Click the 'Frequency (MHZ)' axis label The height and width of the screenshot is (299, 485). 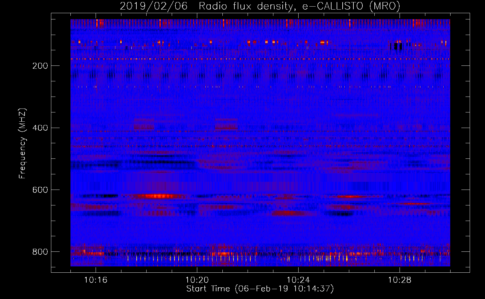click(22, 144)
